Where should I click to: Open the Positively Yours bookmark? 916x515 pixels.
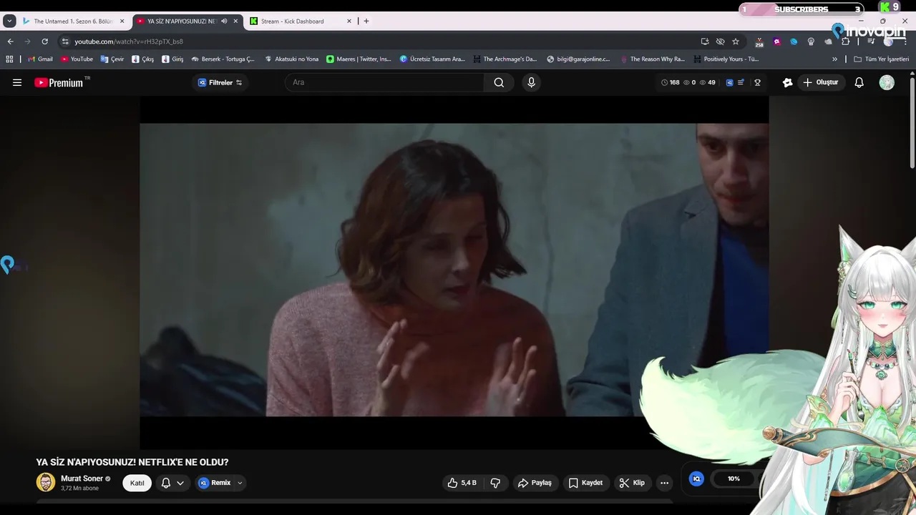point(726,59)
